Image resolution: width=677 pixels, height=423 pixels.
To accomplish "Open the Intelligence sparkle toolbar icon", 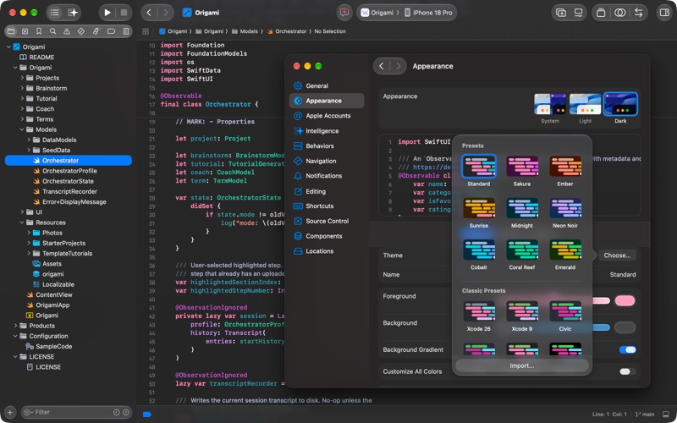I will (73, 13).
